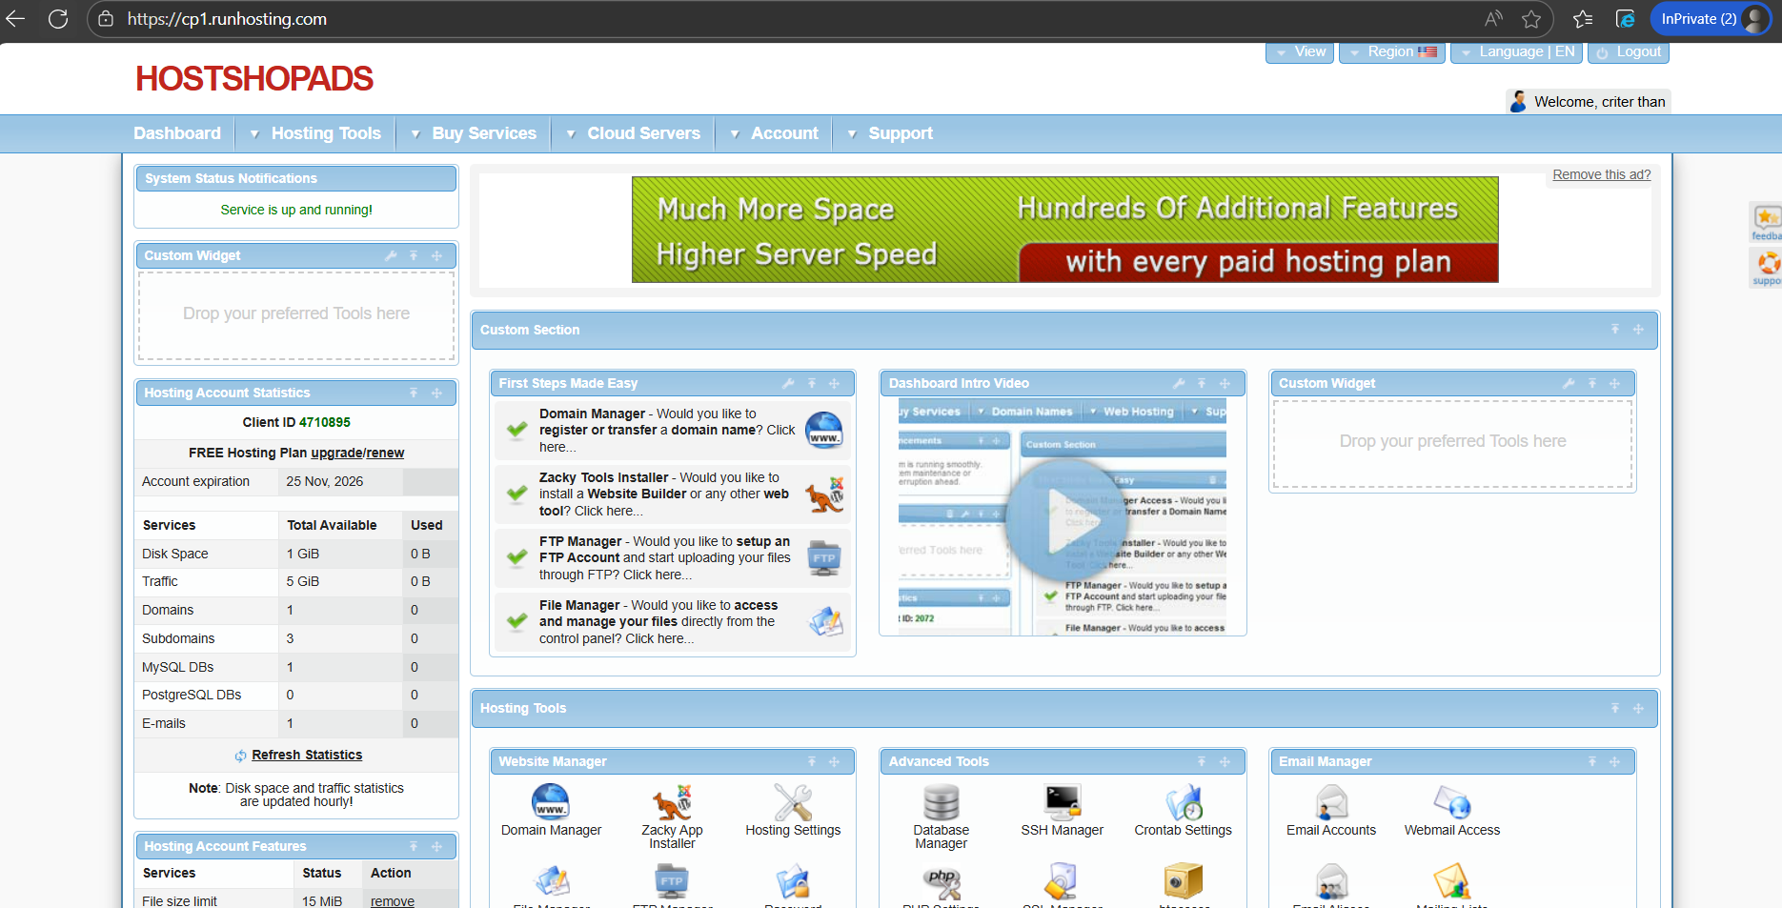Open the Region dropdown at top
This screenshot has height=908, width=1782.
(1391, 52)
